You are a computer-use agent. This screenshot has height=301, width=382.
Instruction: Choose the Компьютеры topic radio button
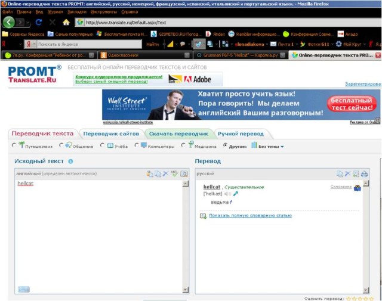pyautogui.click(x=136, y=145)
